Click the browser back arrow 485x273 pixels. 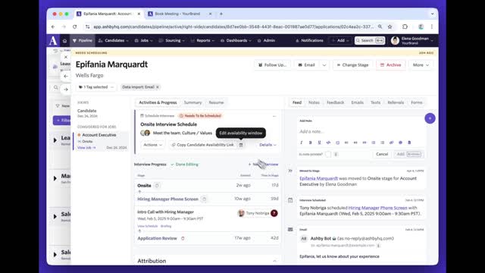click(53, 27)
